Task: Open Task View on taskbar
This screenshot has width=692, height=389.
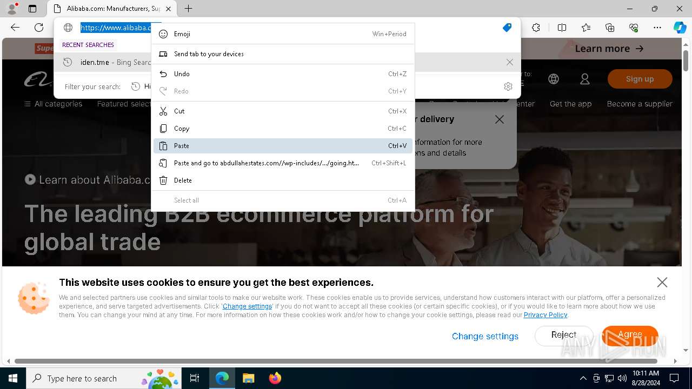Action: point(195,378)
